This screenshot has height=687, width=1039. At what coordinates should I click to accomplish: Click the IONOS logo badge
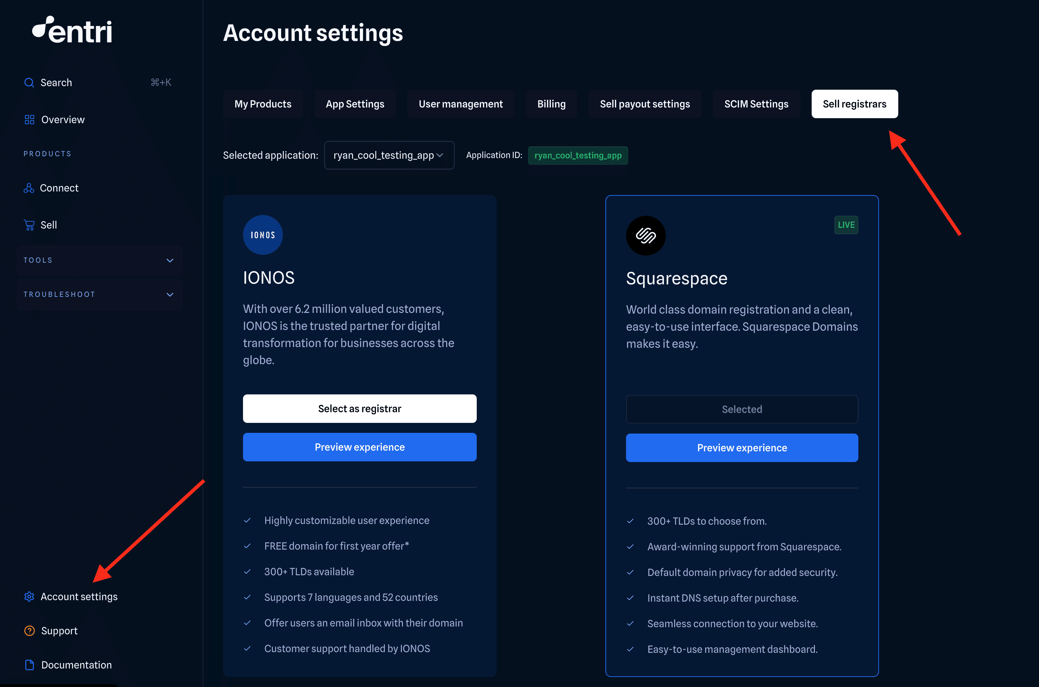click(x=263, y=235)
